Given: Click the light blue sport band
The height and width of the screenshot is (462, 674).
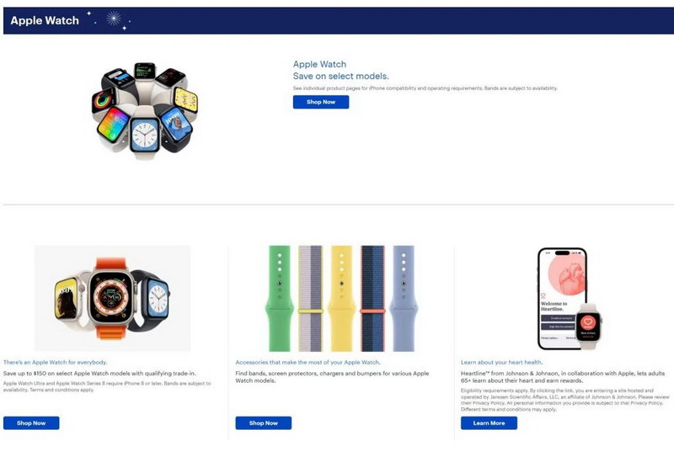Looking at the screenshot, I should point(404,299).
